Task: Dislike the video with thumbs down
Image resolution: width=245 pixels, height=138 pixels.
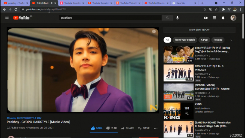Action: (x=111, y=128)
